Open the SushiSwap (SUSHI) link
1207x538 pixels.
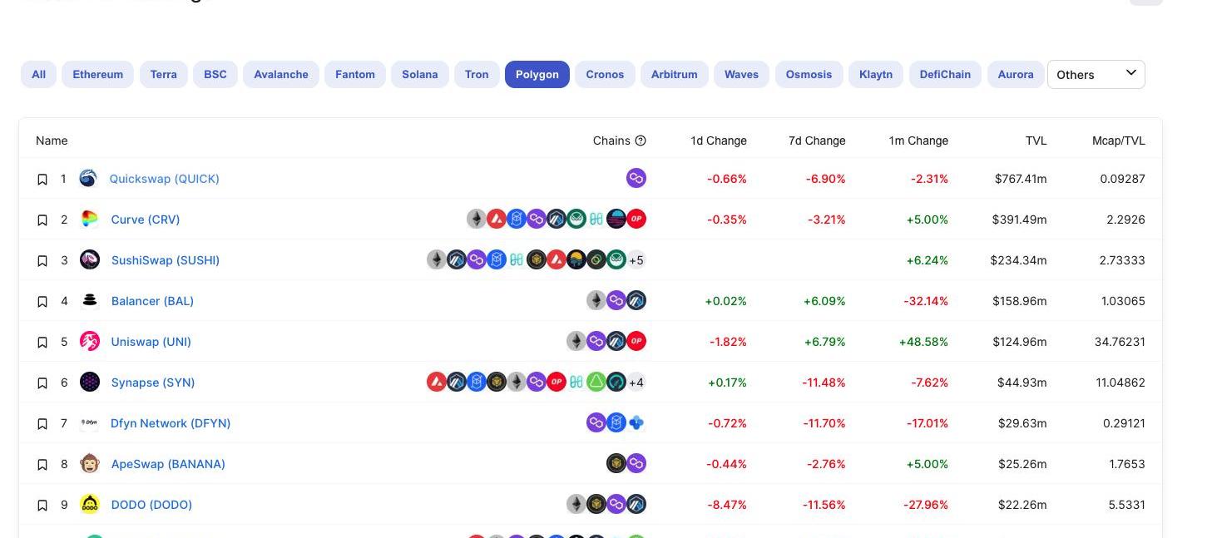click(x=166, y=260)
